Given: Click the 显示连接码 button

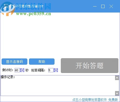Looking at the screenshot, I should [14, 62].
